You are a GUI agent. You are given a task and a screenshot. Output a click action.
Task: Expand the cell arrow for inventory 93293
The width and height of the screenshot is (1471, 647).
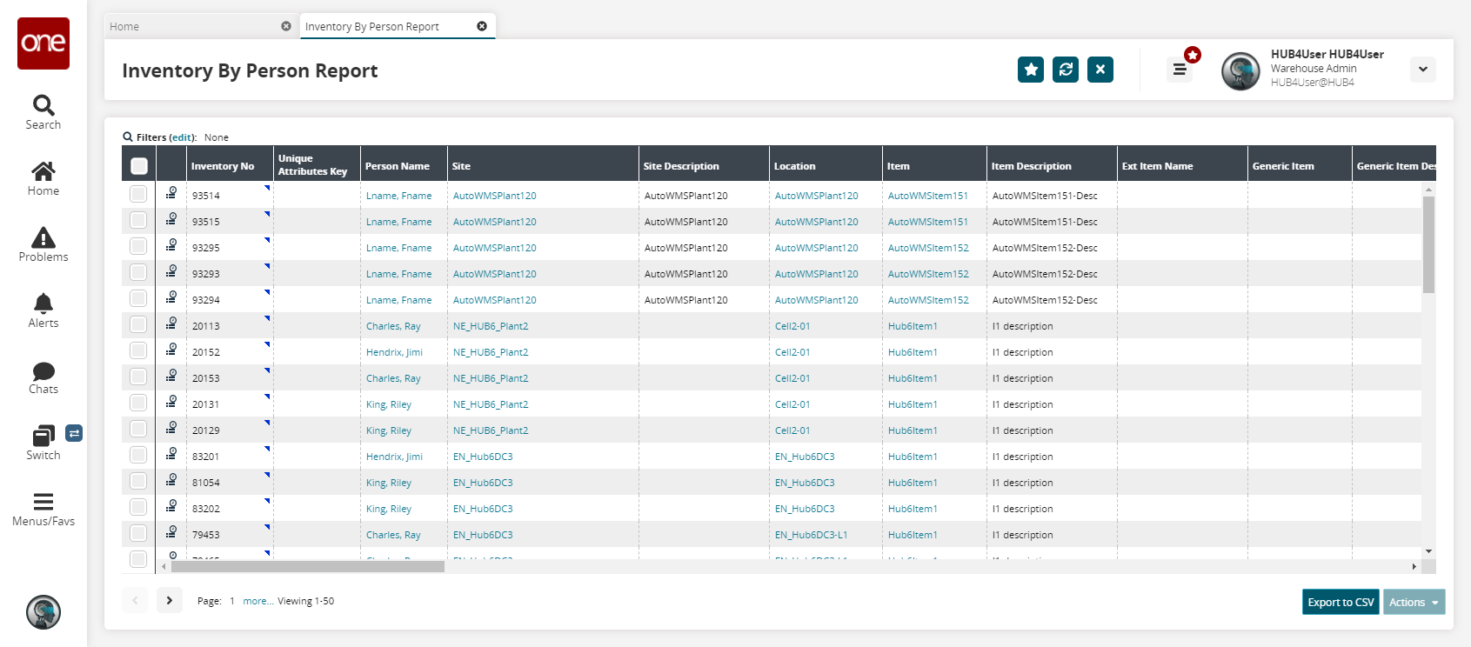pos(267,265)
